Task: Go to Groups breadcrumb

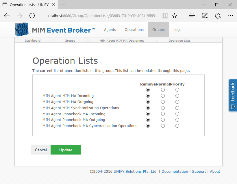Action: tap(70, 40)
